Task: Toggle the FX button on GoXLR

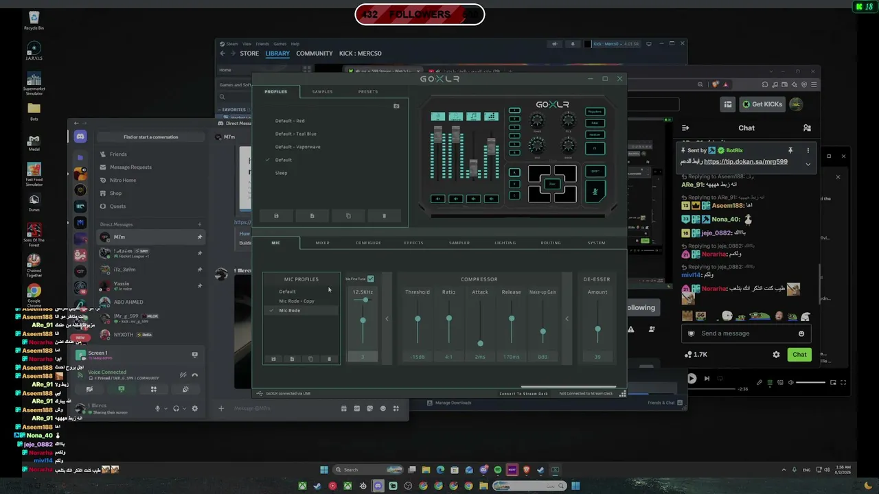Action: point(595,148)
